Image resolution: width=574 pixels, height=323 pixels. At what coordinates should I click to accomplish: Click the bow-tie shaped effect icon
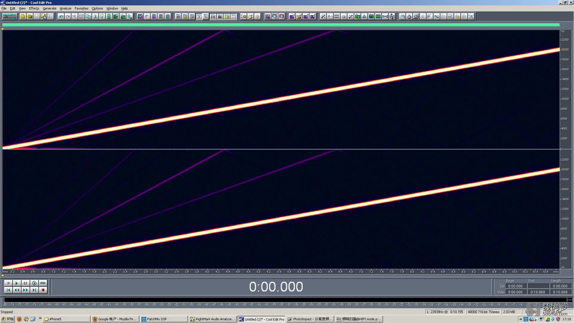click(x=385, y=16)
